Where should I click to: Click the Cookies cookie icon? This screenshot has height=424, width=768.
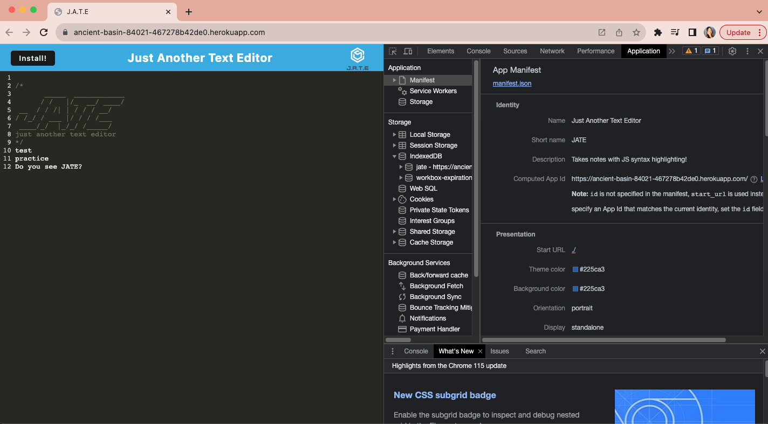point(402,199)
